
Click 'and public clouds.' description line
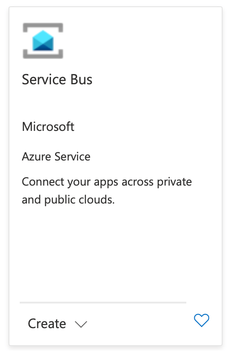tap(68, 199)
